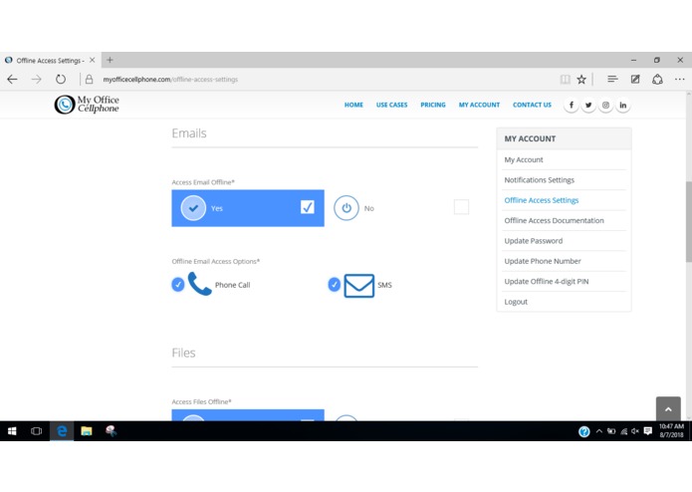The width and height of the screenshot is (692, 492).
Task: Click My Account link in sidebar
Action: click(x=524, y=159)
